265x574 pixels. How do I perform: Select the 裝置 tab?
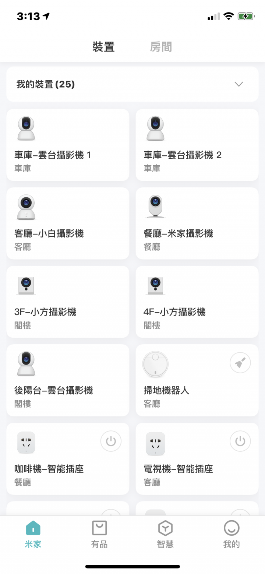[103, 47]
